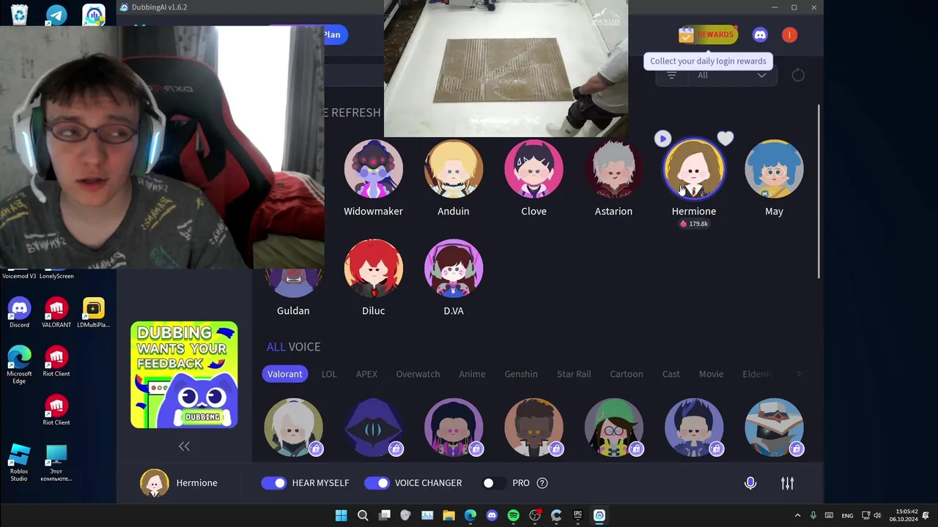Screen dimensions: 938x527
Task: Open the Recycle Bin desktop icon
Action: [x=19, y=15]
